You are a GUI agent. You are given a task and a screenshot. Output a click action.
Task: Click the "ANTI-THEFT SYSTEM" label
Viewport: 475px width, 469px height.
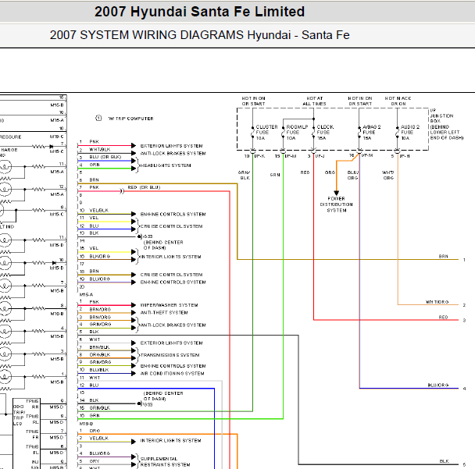click(x=164, y=313)
